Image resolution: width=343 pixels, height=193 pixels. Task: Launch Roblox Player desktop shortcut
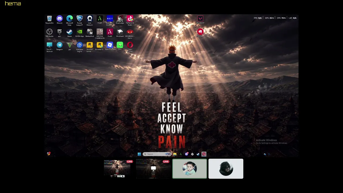(110, 46)
